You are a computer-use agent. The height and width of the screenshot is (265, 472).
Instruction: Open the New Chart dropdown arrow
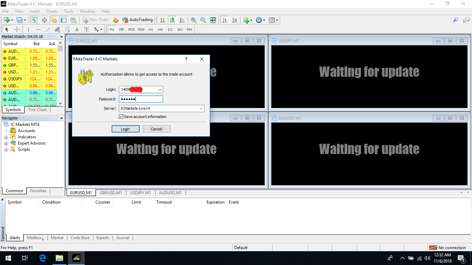click(12, 20)
